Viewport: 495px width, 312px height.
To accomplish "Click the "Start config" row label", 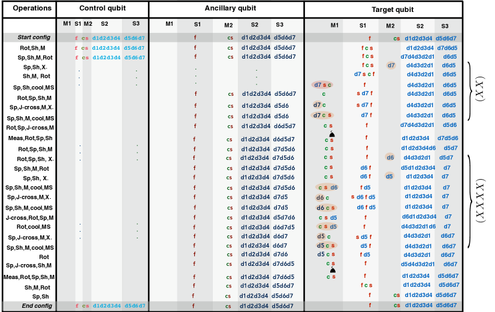I will (x=34, y=37).
